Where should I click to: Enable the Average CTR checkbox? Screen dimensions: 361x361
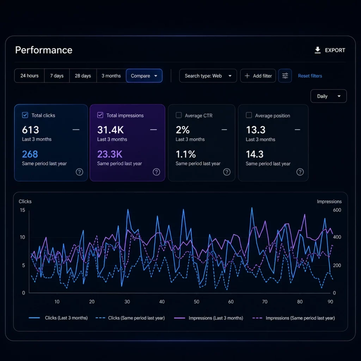click(x=179, y=115)
